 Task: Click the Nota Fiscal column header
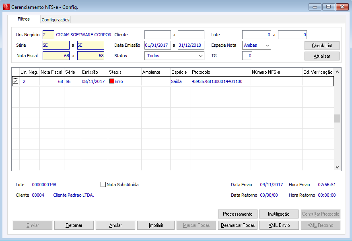[x=51, y=72]
